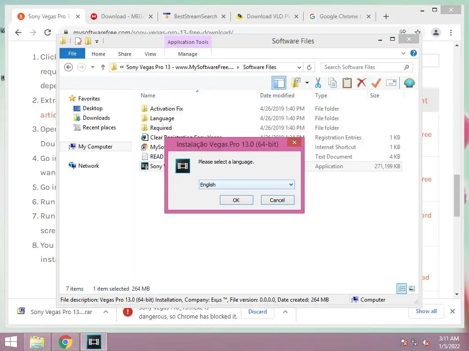This screenshot has width=469, height=351.
Task: Reload the Chrome page
Action: click(47, 32)
